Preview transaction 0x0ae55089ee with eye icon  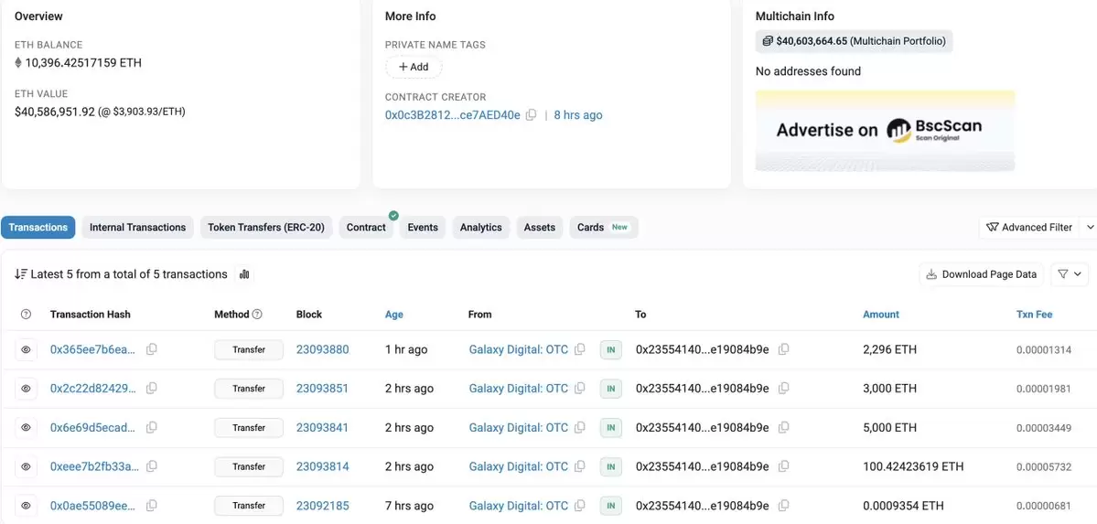26,505
